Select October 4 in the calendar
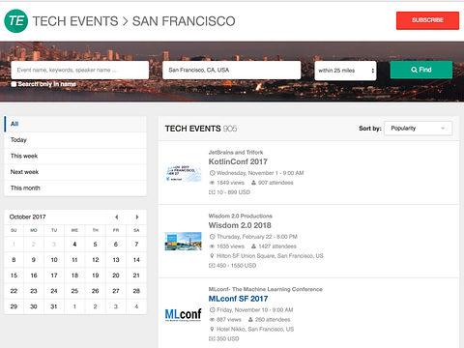The image size is (464, 348). (x=74, y=245)
